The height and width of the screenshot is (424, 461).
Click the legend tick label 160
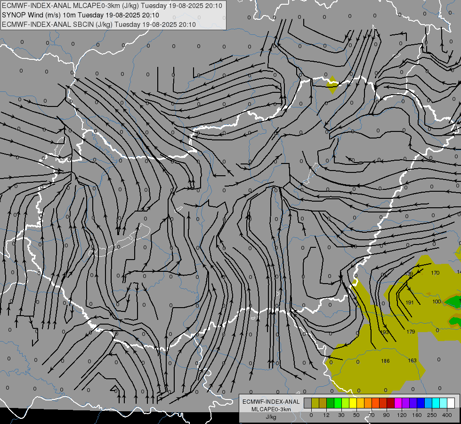click(417, 415)
